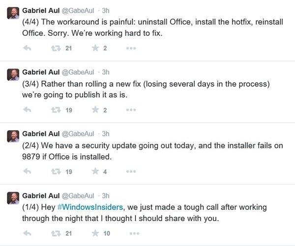Open @GabeAul handle on the (4/4) tweet

click(x=78, y=11)
